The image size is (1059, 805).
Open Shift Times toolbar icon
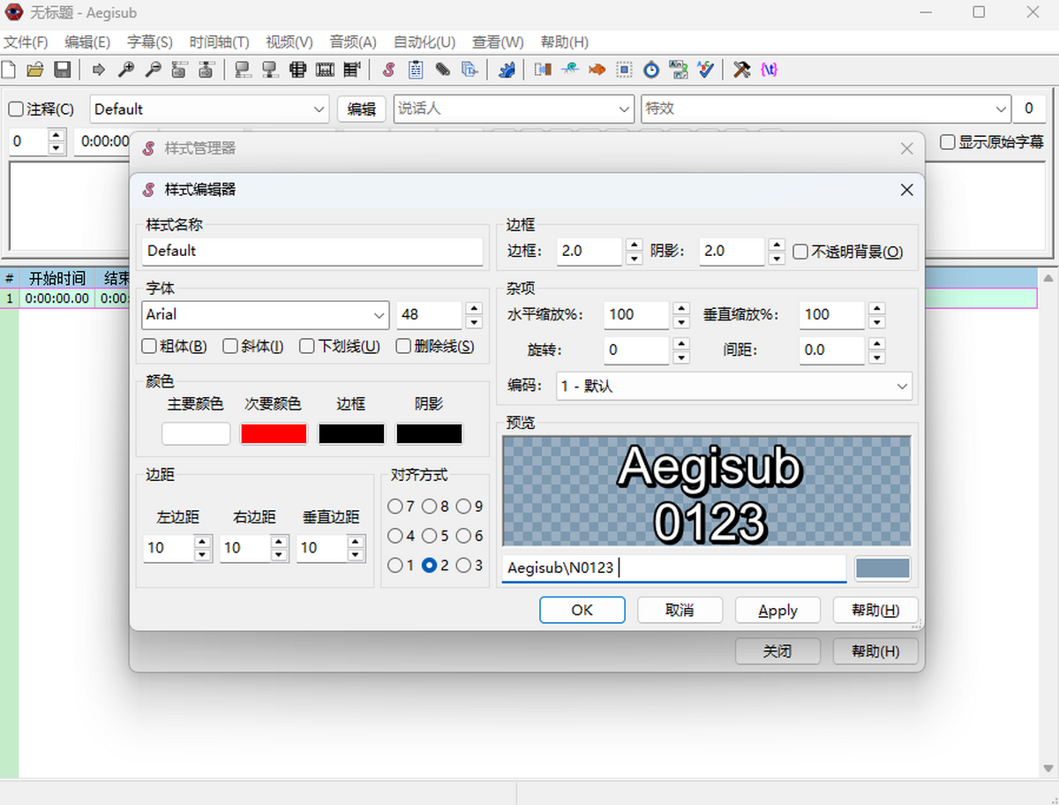543,69
